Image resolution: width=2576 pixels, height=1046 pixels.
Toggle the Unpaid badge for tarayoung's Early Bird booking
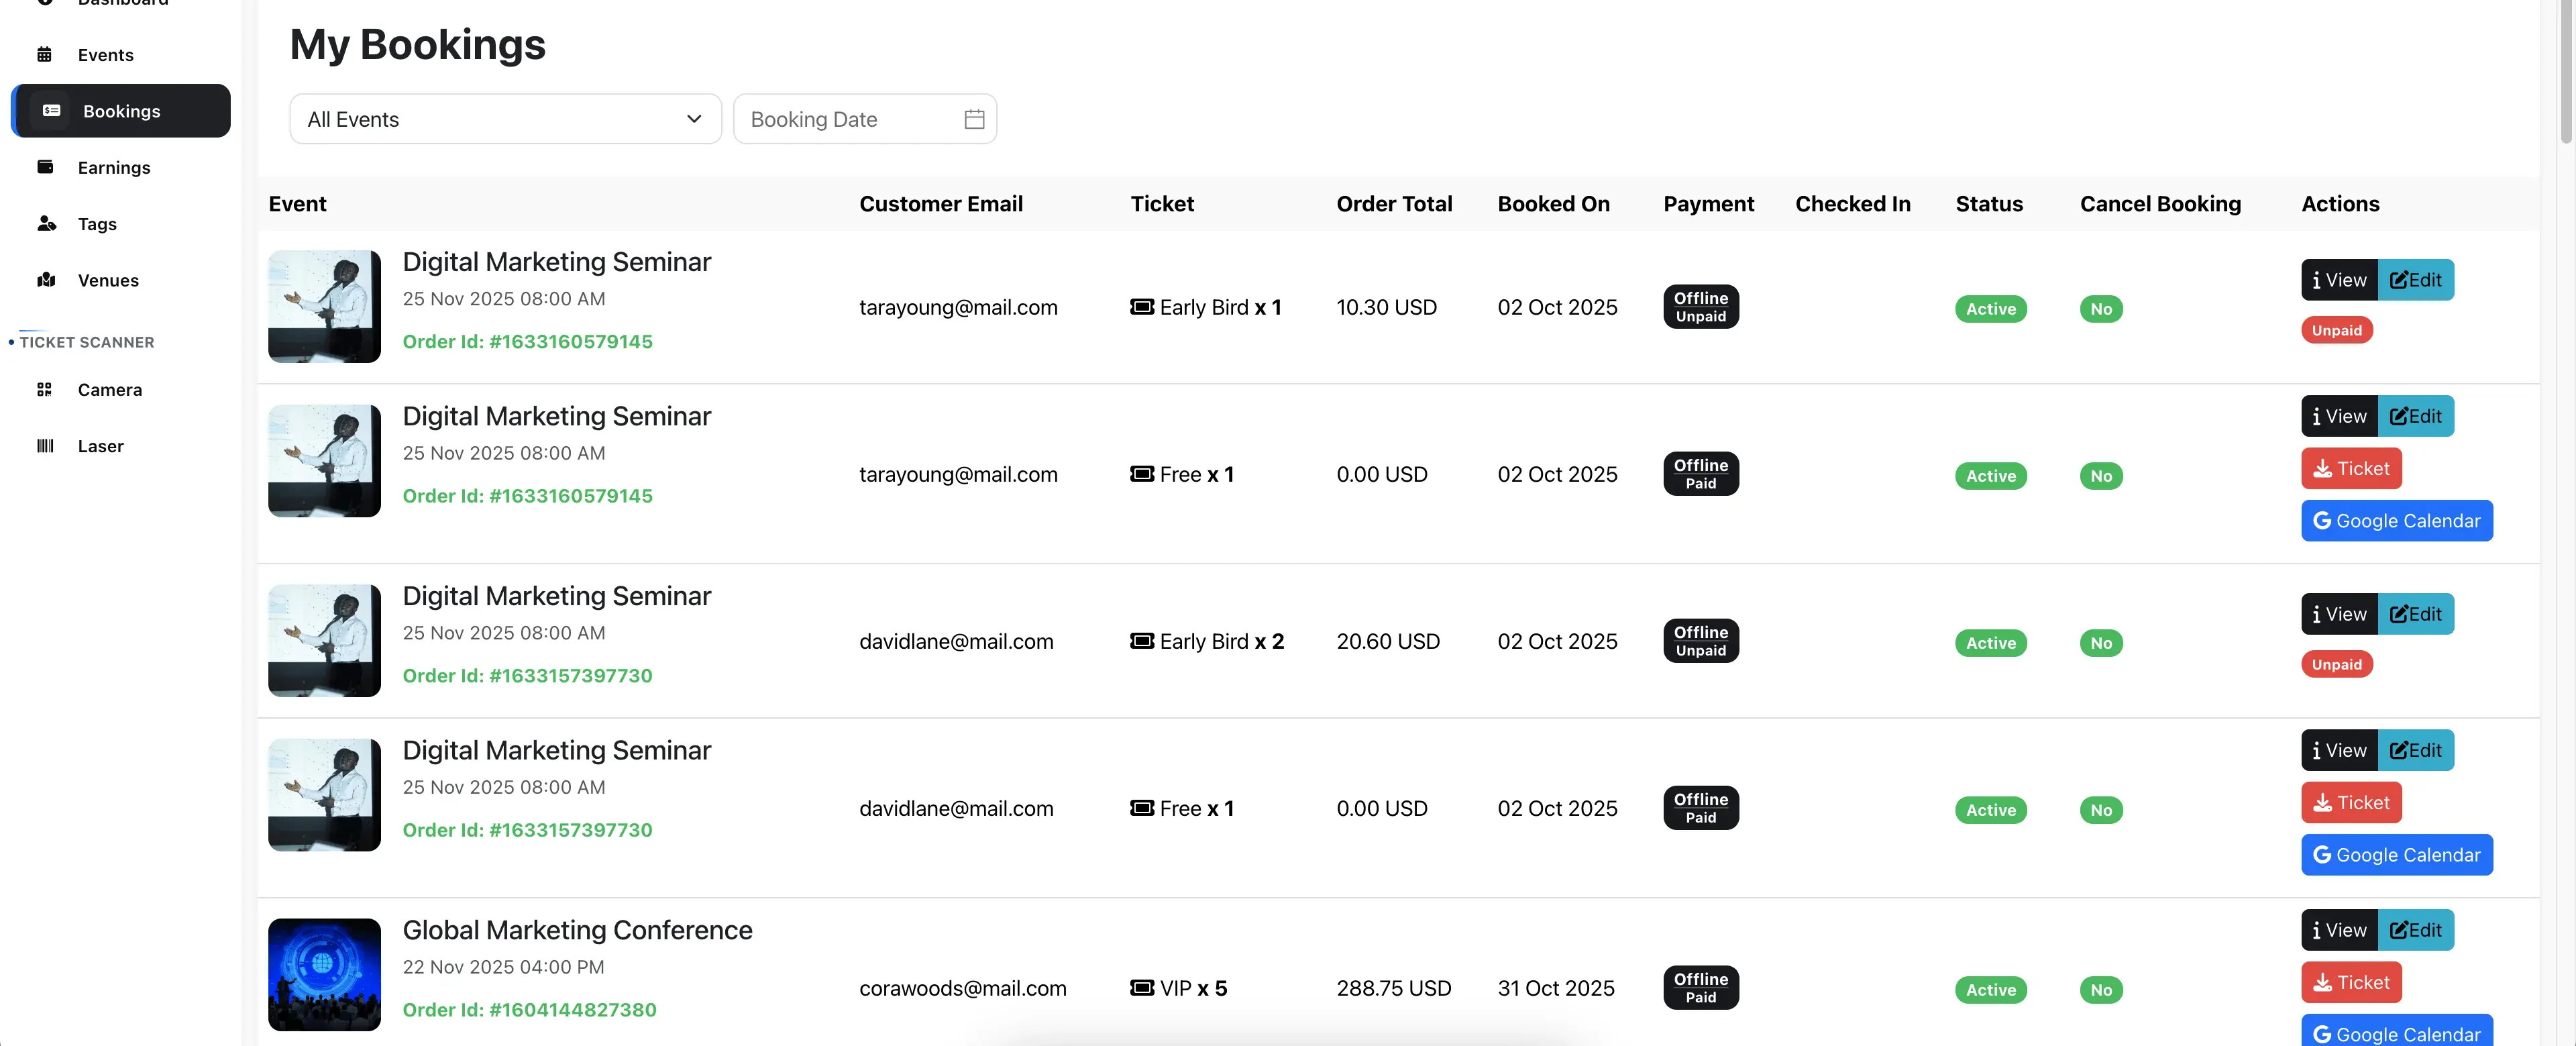click(2336, 330)
